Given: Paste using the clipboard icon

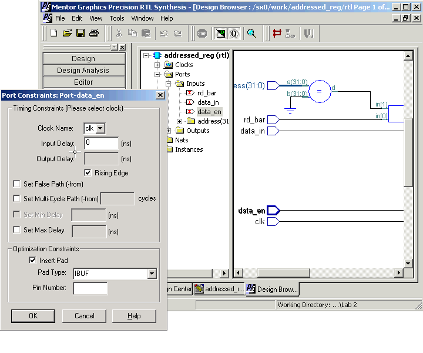Looking at the screenshot, I should tap(146, 33).
